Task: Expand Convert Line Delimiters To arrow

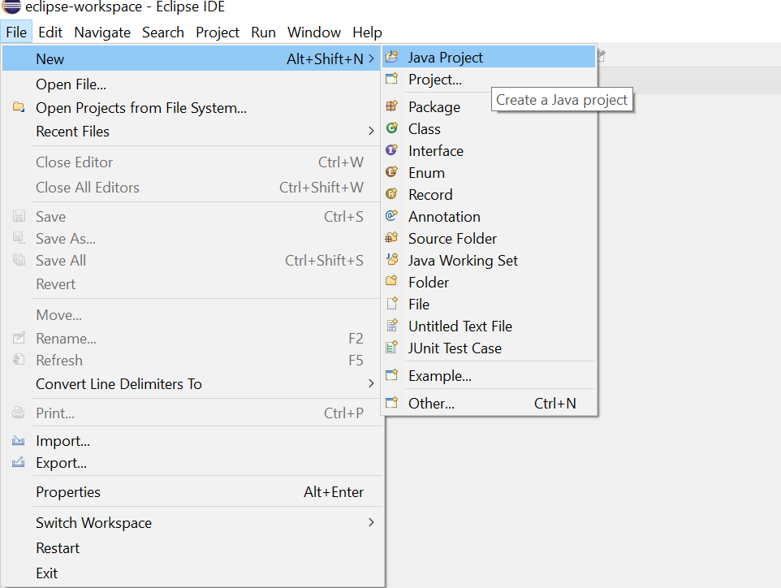Action: [371, 383]
